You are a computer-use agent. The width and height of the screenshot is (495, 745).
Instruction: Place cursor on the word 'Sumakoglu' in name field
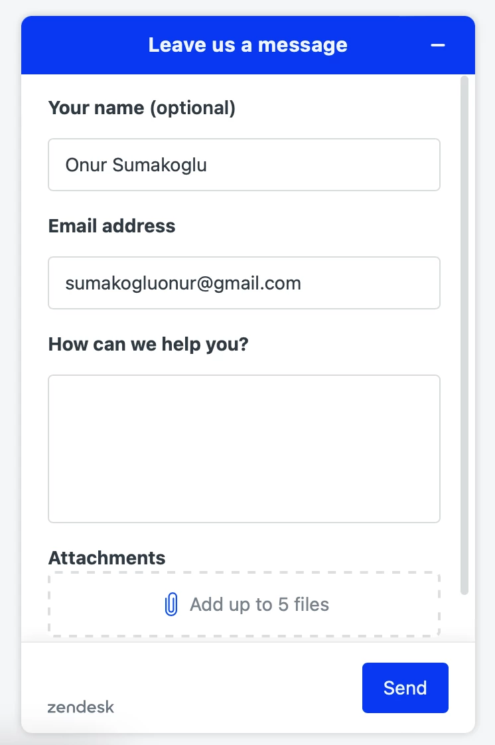point(159,165)
